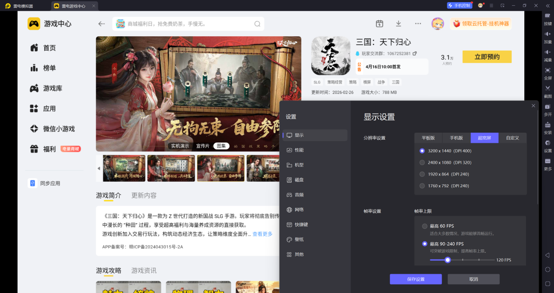Image resolution: width=554 pixels, height=293 pixels.
Task: Click 减量 volume down in right toolbar
Action: (547, 55)
